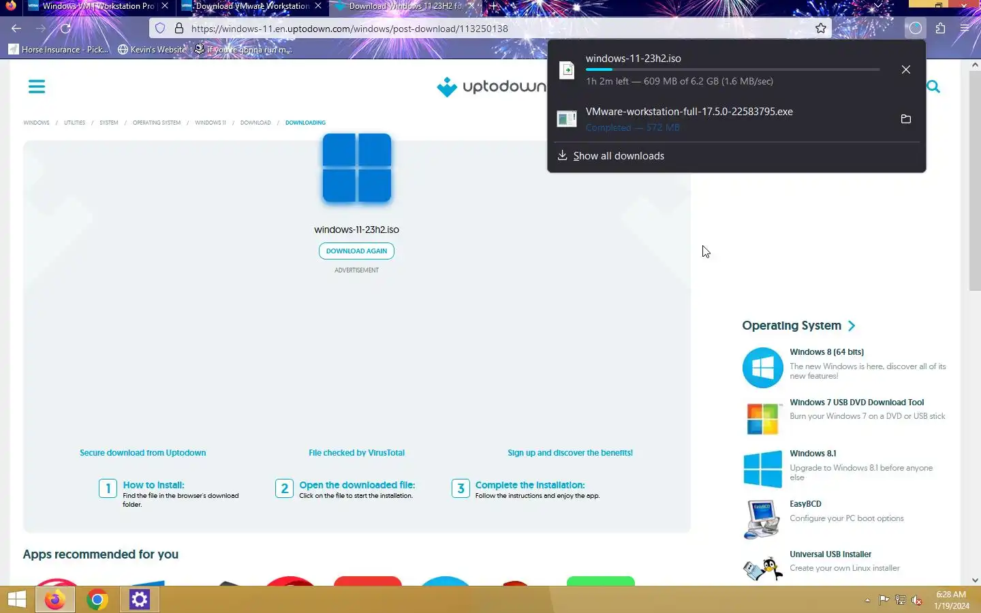Click File checked by VirusTotal link
981x613 pixels.
(356, 453)
